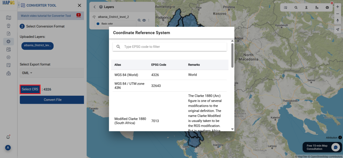This screenshot has height=158, width=343.
Task: Toggle visibility of albania_District_level_2 layer
Action: pyautogui.click(x=144, y=20)
